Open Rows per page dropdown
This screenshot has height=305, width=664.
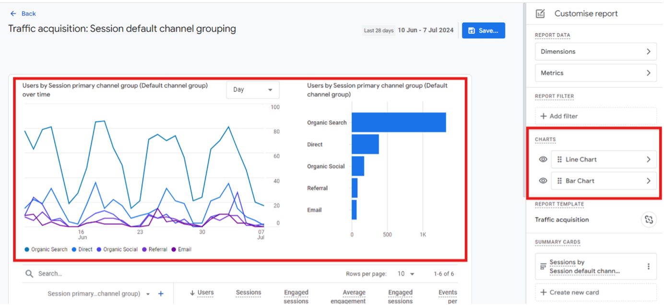coord(406,274)
